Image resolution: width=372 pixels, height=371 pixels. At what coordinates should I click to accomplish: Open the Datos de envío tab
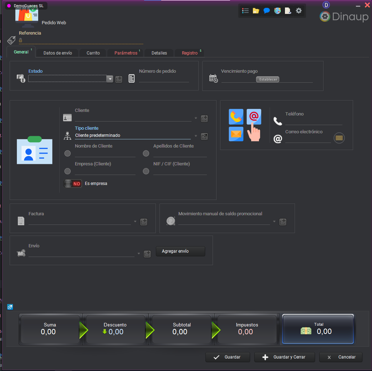58,53
